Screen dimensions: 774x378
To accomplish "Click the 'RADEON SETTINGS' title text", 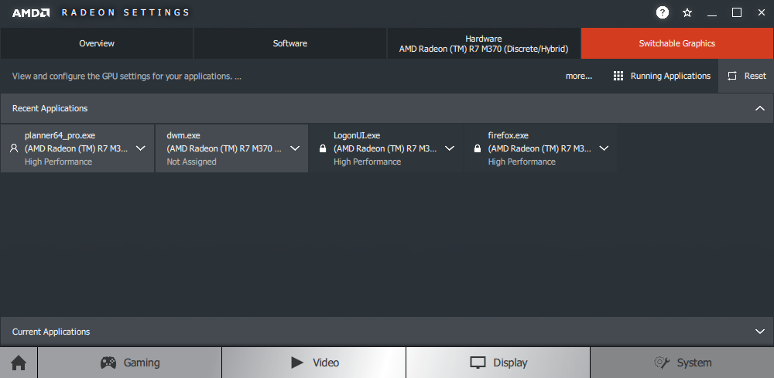I will (x=125, y=13).
